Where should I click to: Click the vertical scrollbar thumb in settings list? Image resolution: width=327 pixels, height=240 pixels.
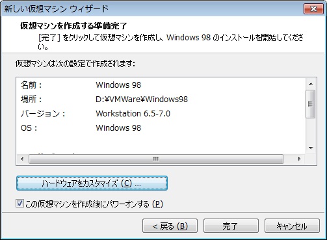click(311, 104)
